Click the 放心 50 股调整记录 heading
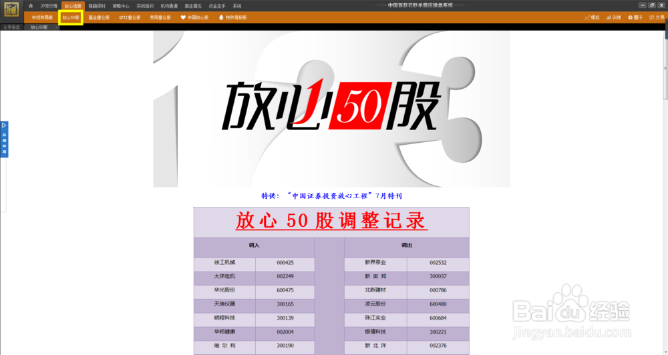This screenshot has width=668, height=355. tap(331, 221)
